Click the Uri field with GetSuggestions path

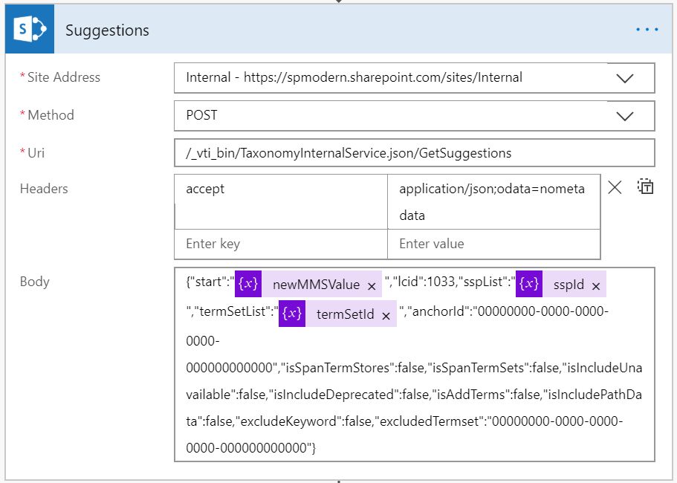tap(415, 153)
